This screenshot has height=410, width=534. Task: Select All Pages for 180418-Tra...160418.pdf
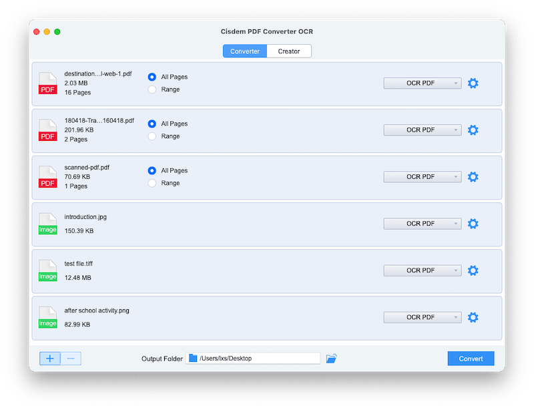tap(152, 123)
